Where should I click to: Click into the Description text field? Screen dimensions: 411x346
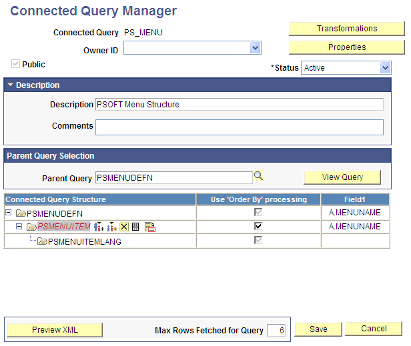point(240,105)
